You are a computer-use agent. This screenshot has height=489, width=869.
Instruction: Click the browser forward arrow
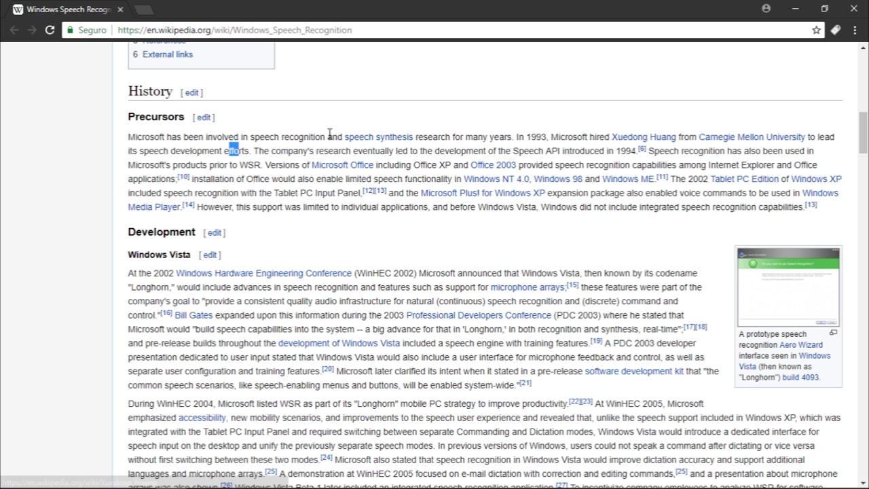coord(32,30)
